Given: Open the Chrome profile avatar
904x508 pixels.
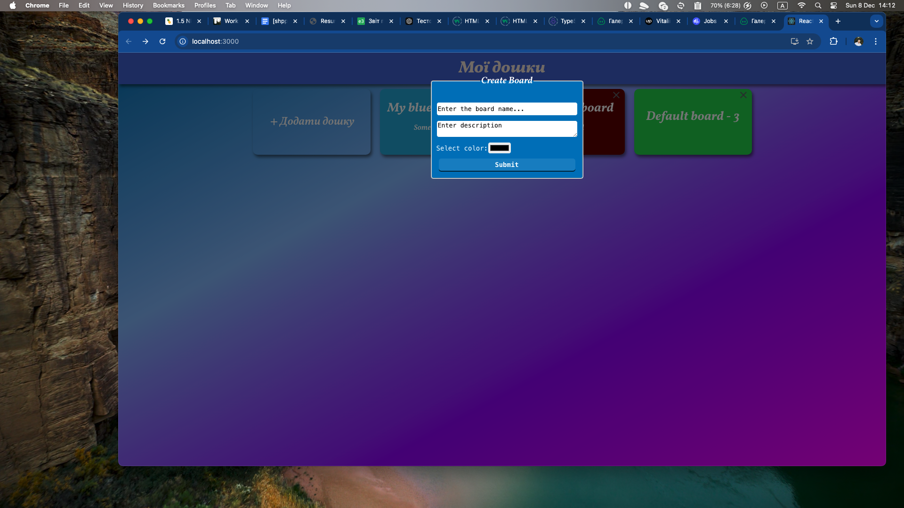Looking at the screenshot, I should [858, 41].
